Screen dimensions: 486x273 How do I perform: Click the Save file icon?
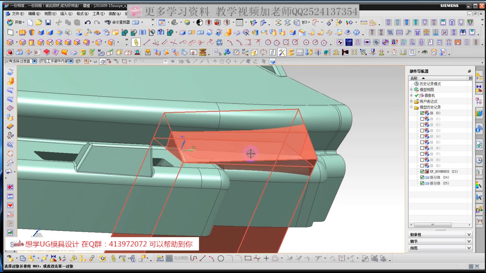click(x=48, y=22)
